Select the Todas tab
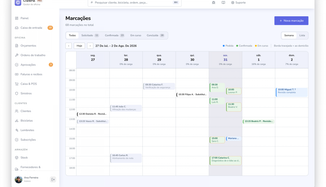The width and height of the screenshot is (326, 187). [x=72, y=35]
